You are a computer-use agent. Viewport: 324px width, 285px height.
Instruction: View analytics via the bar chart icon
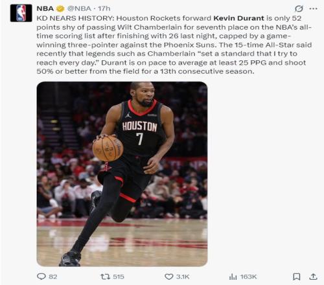click(233, 277)
